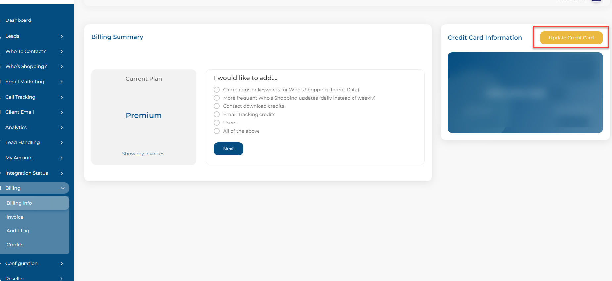Collapse the Billing section chevron
This screenshot has height=281, width=612.
click(63, 188)
